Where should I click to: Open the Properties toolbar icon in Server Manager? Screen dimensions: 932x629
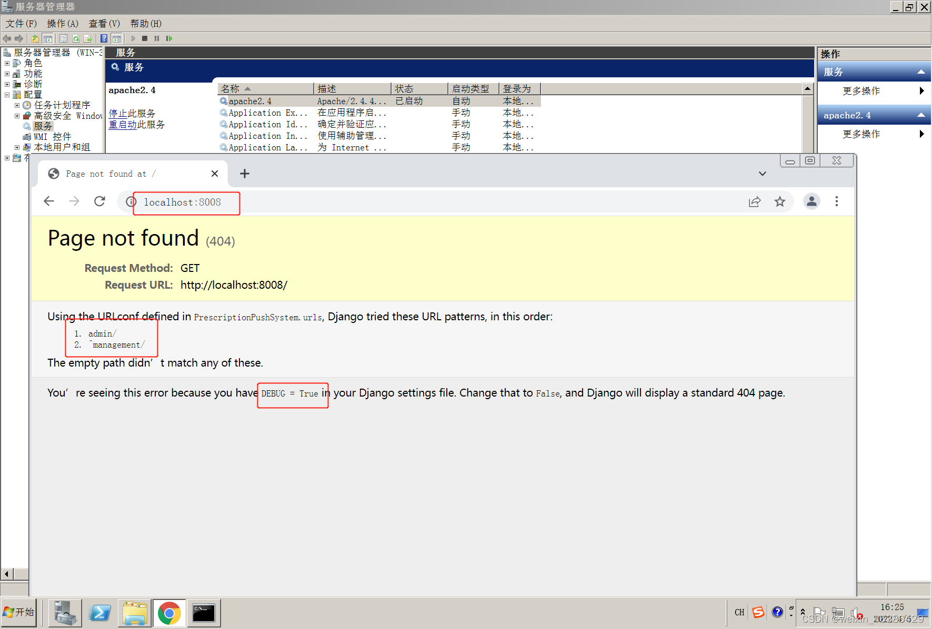tap(64, 38)
